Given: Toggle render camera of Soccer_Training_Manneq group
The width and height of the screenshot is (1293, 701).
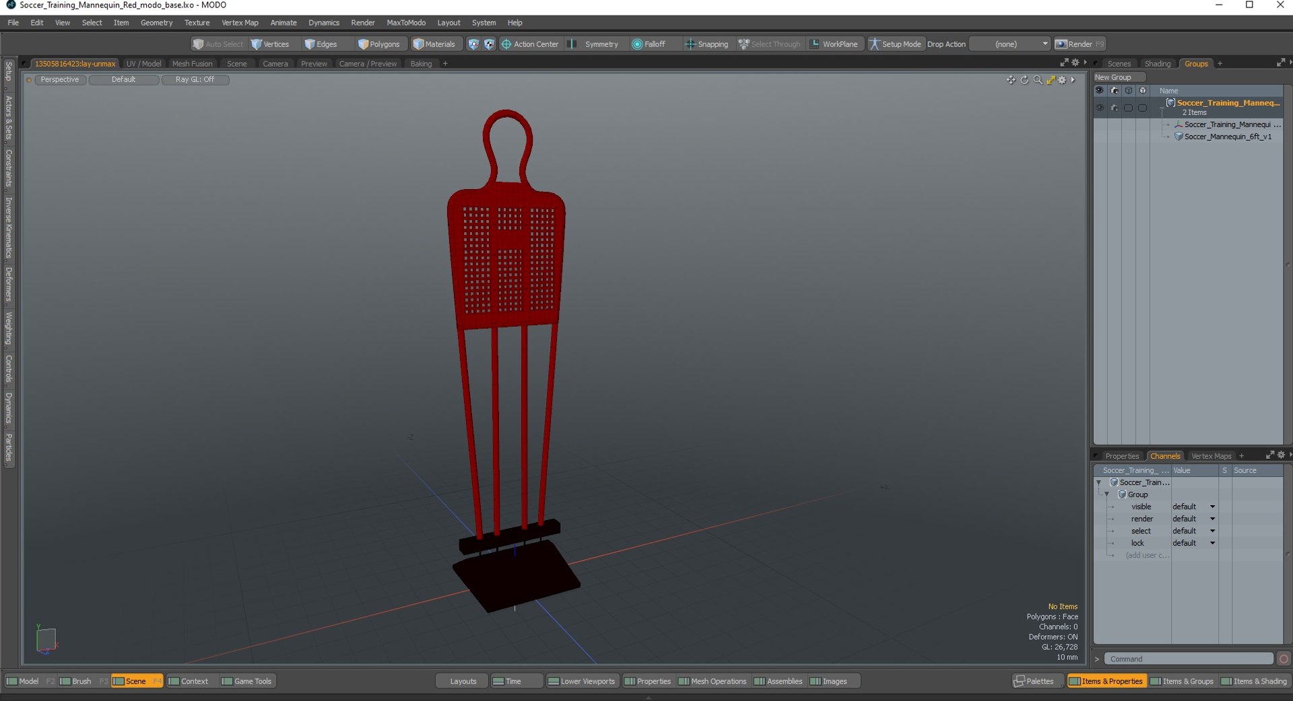Looking at the screenshot, I should click(x=1115, y=108).
